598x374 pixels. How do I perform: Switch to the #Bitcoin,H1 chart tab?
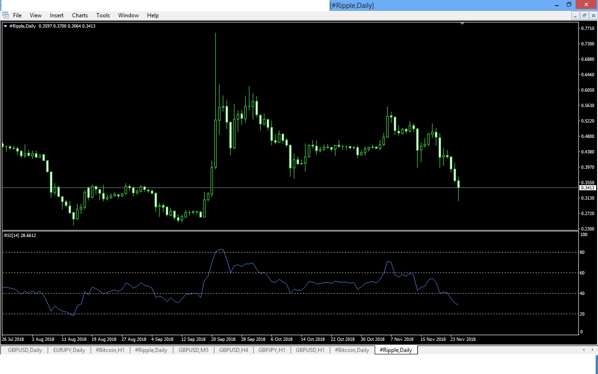tap(110, 350)
